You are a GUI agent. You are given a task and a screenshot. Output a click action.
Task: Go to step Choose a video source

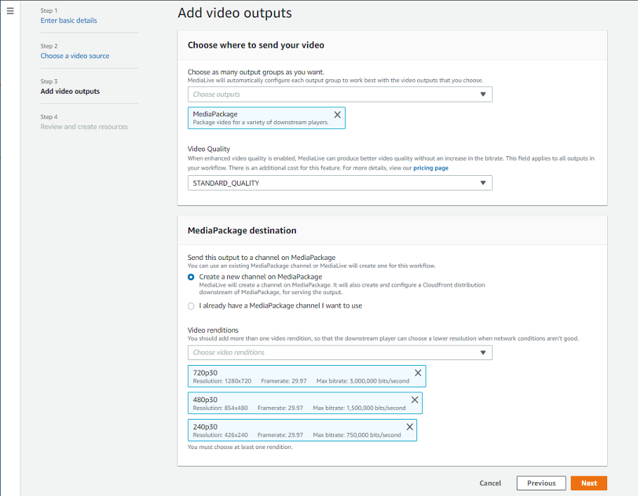75,56
